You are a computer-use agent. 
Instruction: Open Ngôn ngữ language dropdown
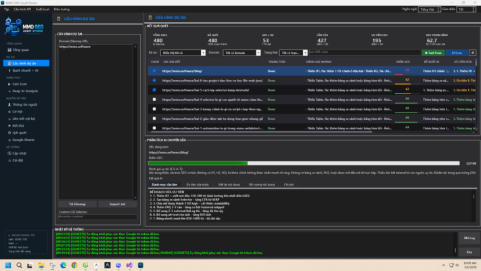pyautogui.click(x=430, y=9)
